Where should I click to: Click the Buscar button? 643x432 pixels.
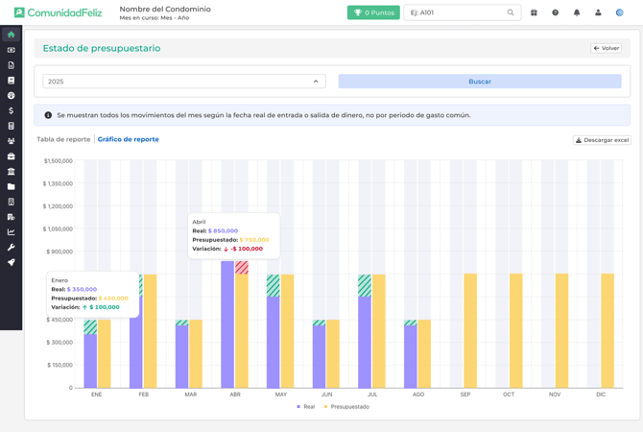[480, 82]
